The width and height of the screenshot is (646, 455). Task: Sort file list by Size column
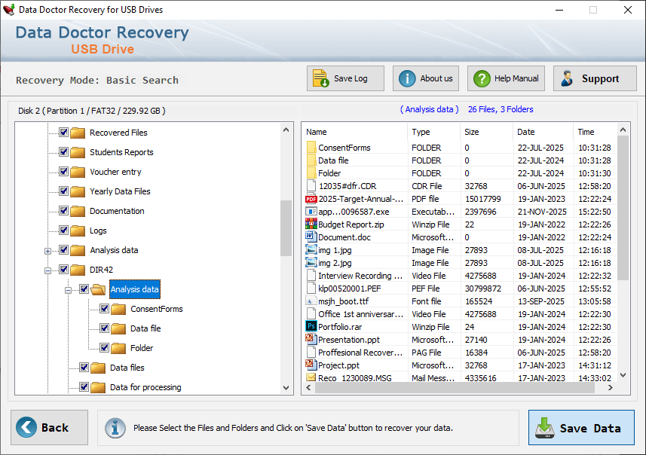tap(486, 132)
